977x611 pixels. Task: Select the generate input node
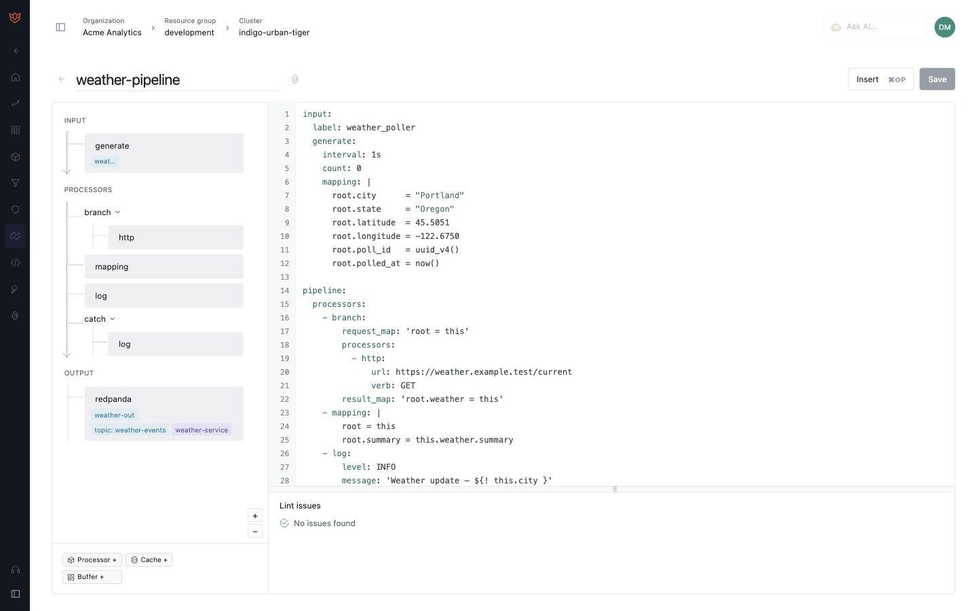click(164, 153)
